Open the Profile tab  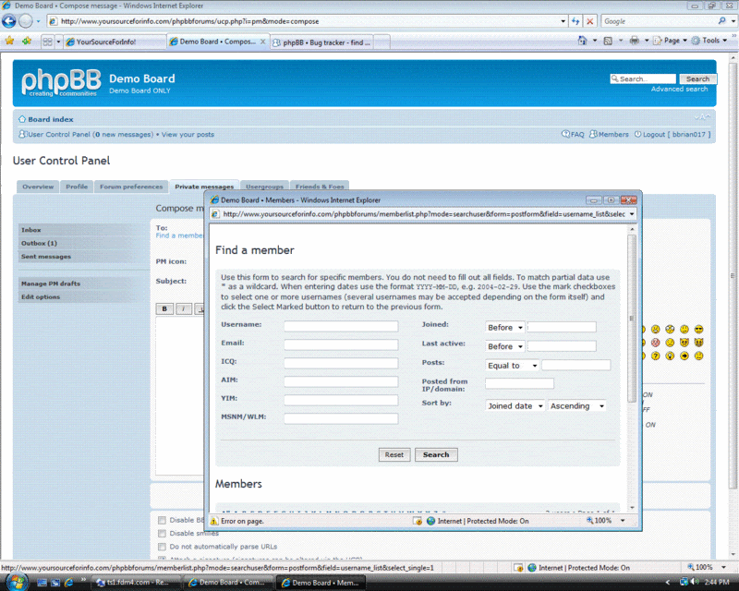pos(77,187)
